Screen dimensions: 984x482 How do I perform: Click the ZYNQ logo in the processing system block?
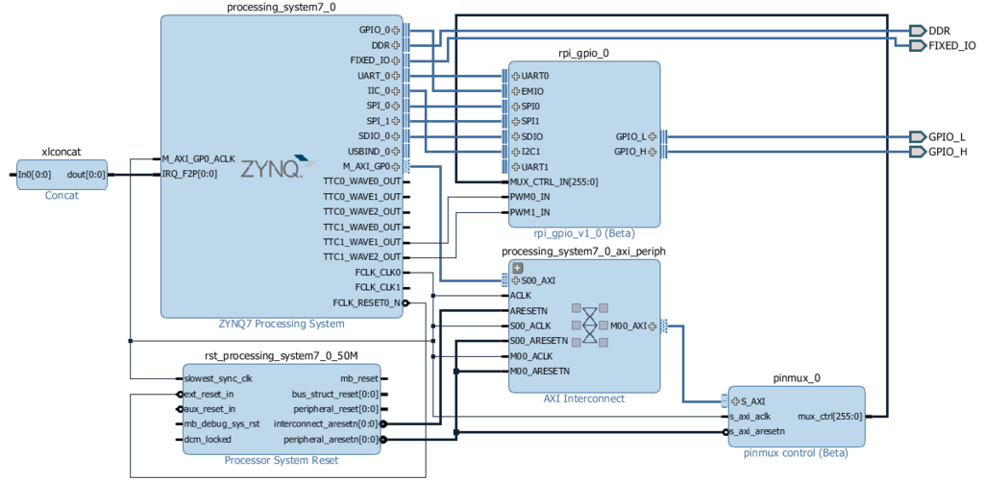(279, 166)
